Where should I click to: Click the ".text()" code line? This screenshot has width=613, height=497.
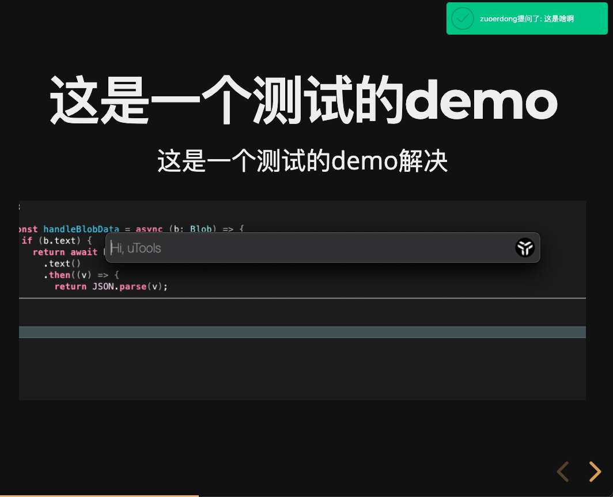(62, 263)
